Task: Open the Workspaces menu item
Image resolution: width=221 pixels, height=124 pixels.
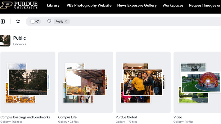Action: tap(173, 5)
